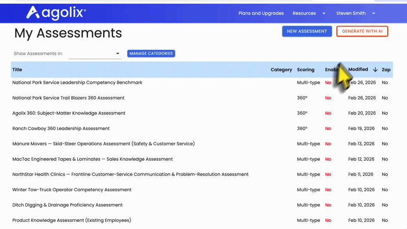The width and height of the screenshot is (407, 229).
Task: Click Generate With AI button
Action: point(362,32)
